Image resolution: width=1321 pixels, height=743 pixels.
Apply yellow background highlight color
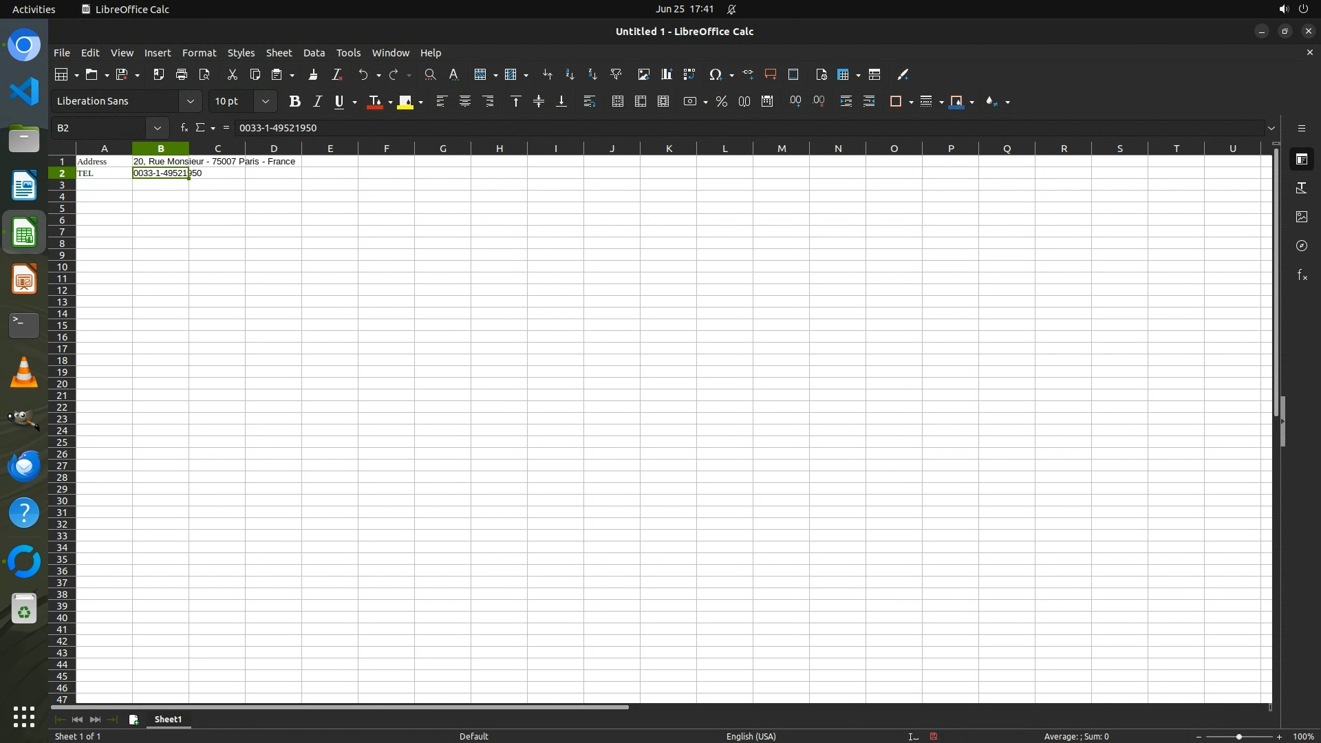[x=405, y=101]
